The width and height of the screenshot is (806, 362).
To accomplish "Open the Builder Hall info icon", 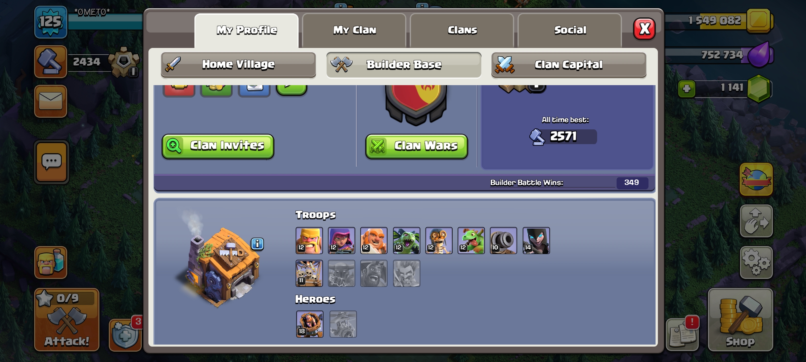I will coord(257,244).
